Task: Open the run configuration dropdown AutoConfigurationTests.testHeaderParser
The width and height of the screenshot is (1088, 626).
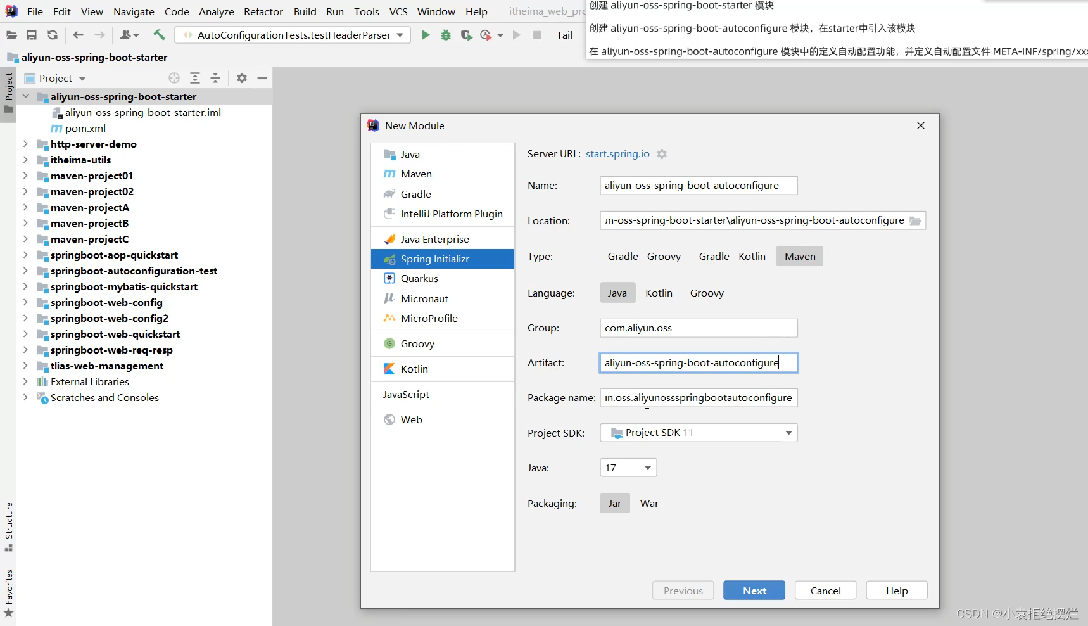Action: coord(293,35)
